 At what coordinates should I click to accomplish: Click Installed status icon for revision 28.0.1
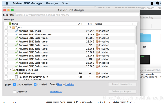click(x=97, y=35)
